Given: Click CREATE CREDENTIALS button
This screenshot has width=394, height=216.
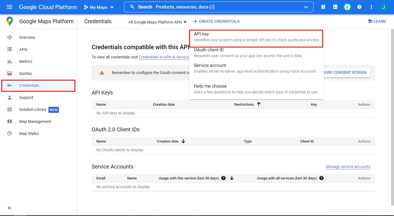Looking at the screenshot, I should 216,21.
